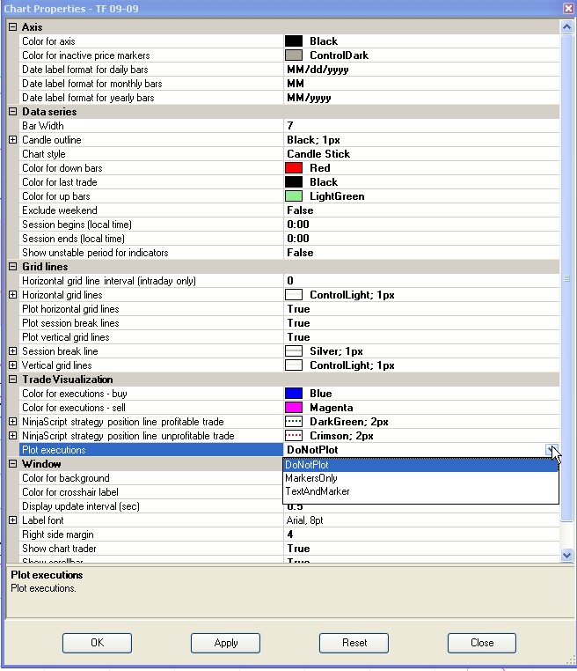The height and width of the screenshot is (671, 577).
Task: Expand the Horizontal grid lines property
Action: 13,295
